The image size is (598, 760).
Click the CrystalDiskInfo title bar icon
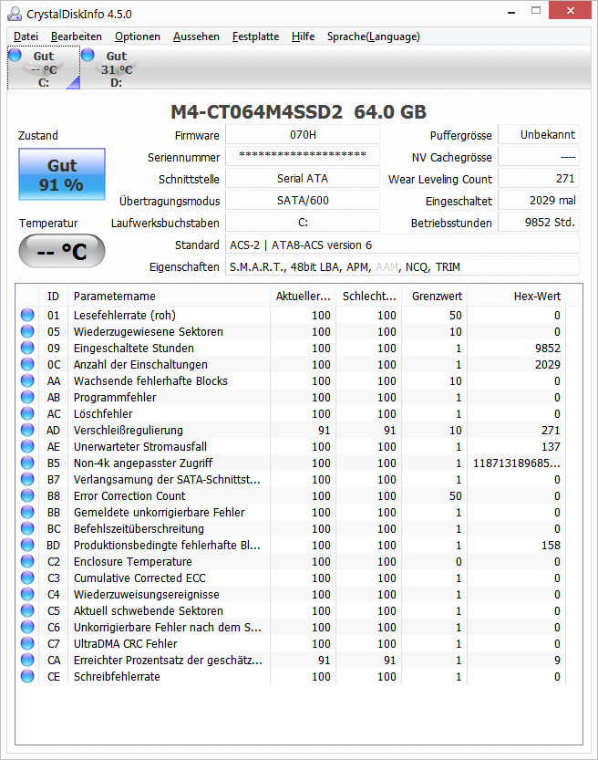point(15,14)
